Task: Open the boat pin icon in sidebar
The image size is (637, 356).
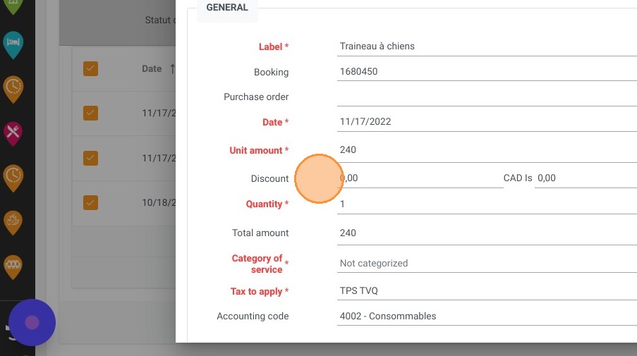Action: (13, 223)
